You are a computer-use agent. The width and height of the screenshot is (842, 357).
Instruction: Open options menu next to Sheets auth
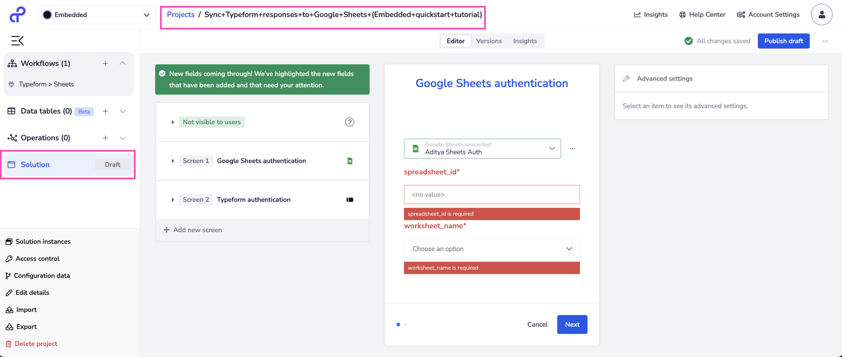click(572, 149)
